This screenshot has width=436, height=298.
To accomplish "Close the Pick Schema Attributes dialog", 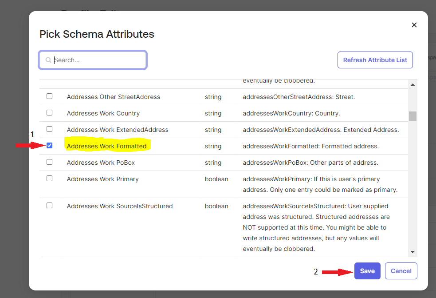I will pyautogui.click(x=414, y=25).
